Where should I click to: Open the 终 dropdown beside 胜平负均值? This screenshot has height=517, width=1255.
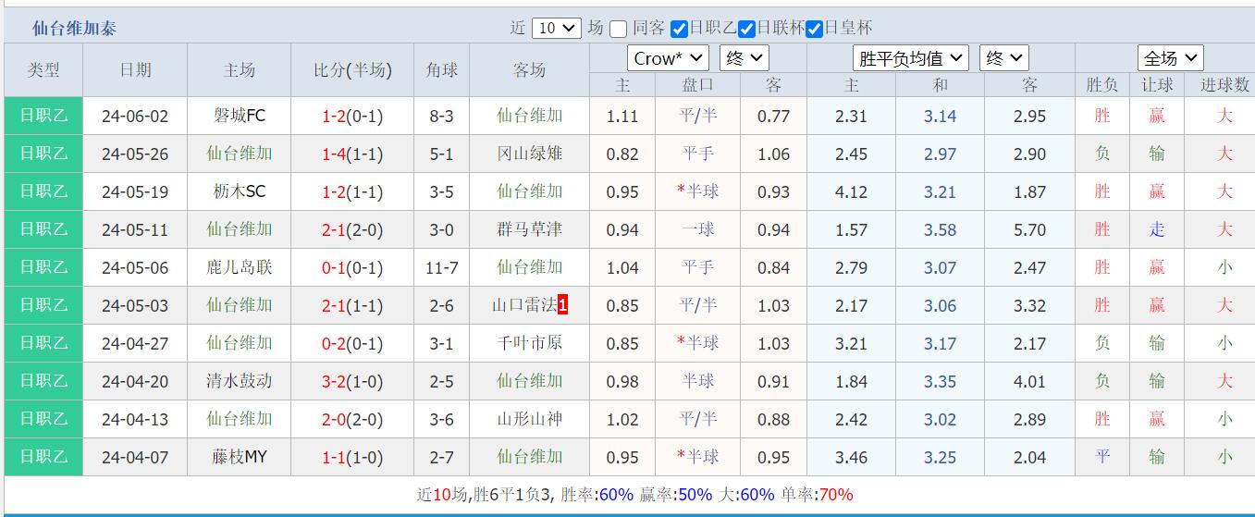pos(1003,58)
